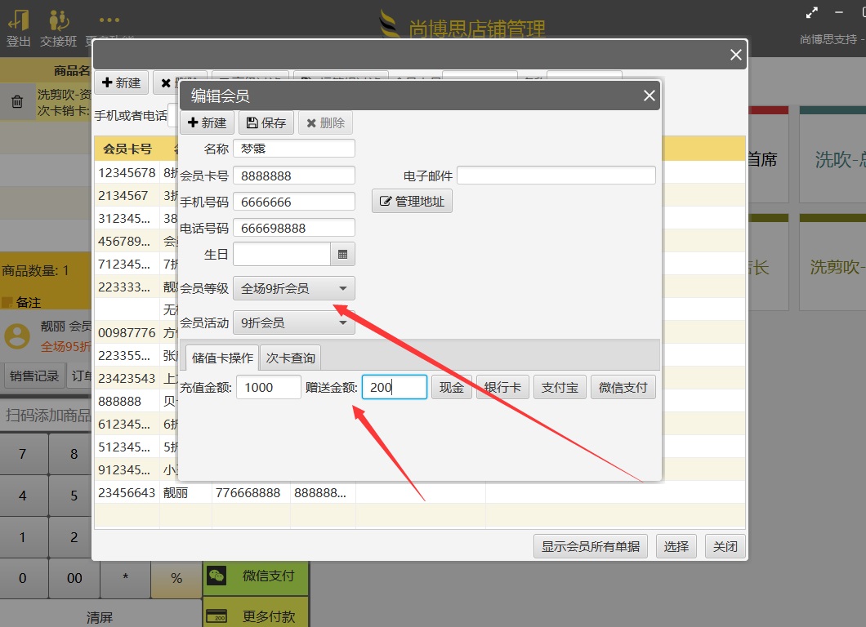Click 保存 save button in member editor
Image resolution: width=866 pixels, height=627 pixels.
[x=266, y=122]
